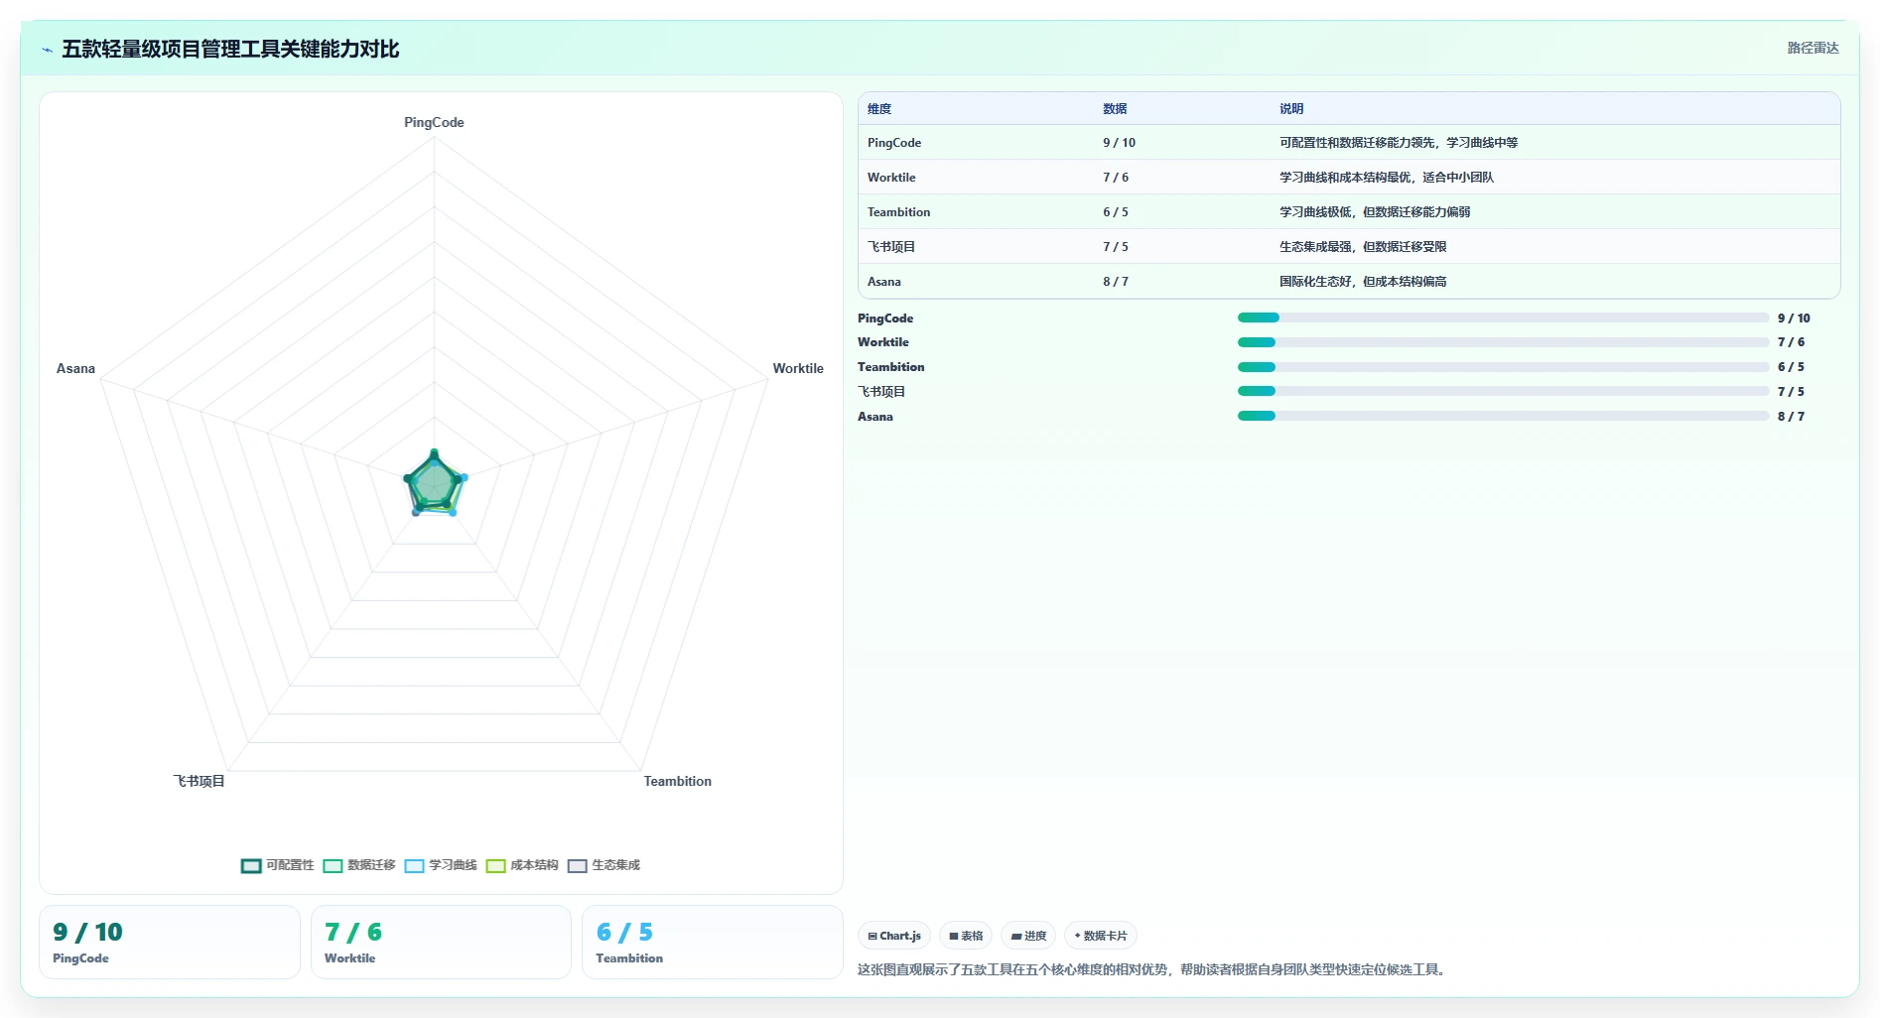Click the radar data polygon at chart center

click(434, 484)
